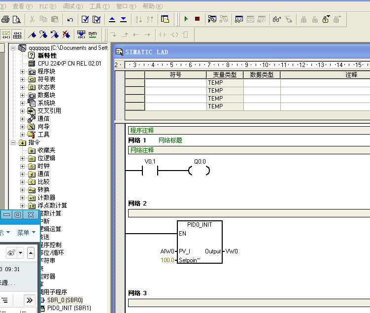Viewport: 370px width, 313px height.
Task: Click the Undo arrow icon
Action: (70, 19)
